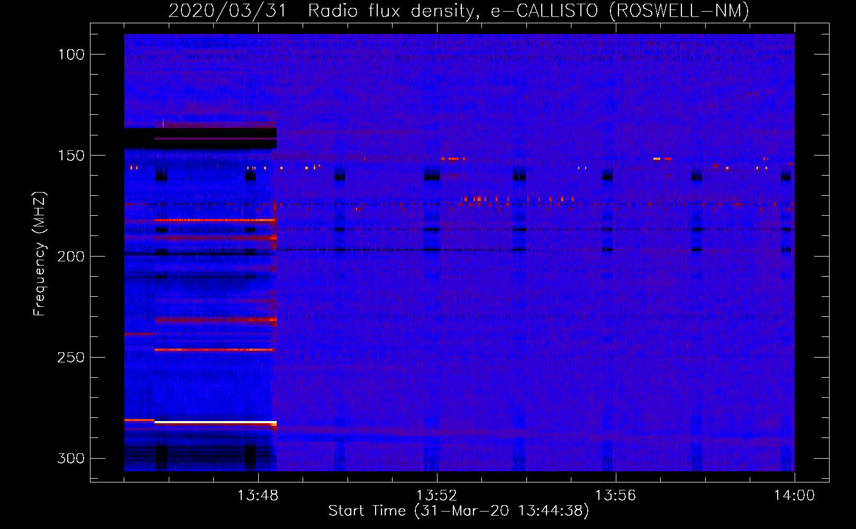Click the black data-gap band near 140 MHz
Image resolution: width=856 pixels, height=529 pixels.
(201, 138)
